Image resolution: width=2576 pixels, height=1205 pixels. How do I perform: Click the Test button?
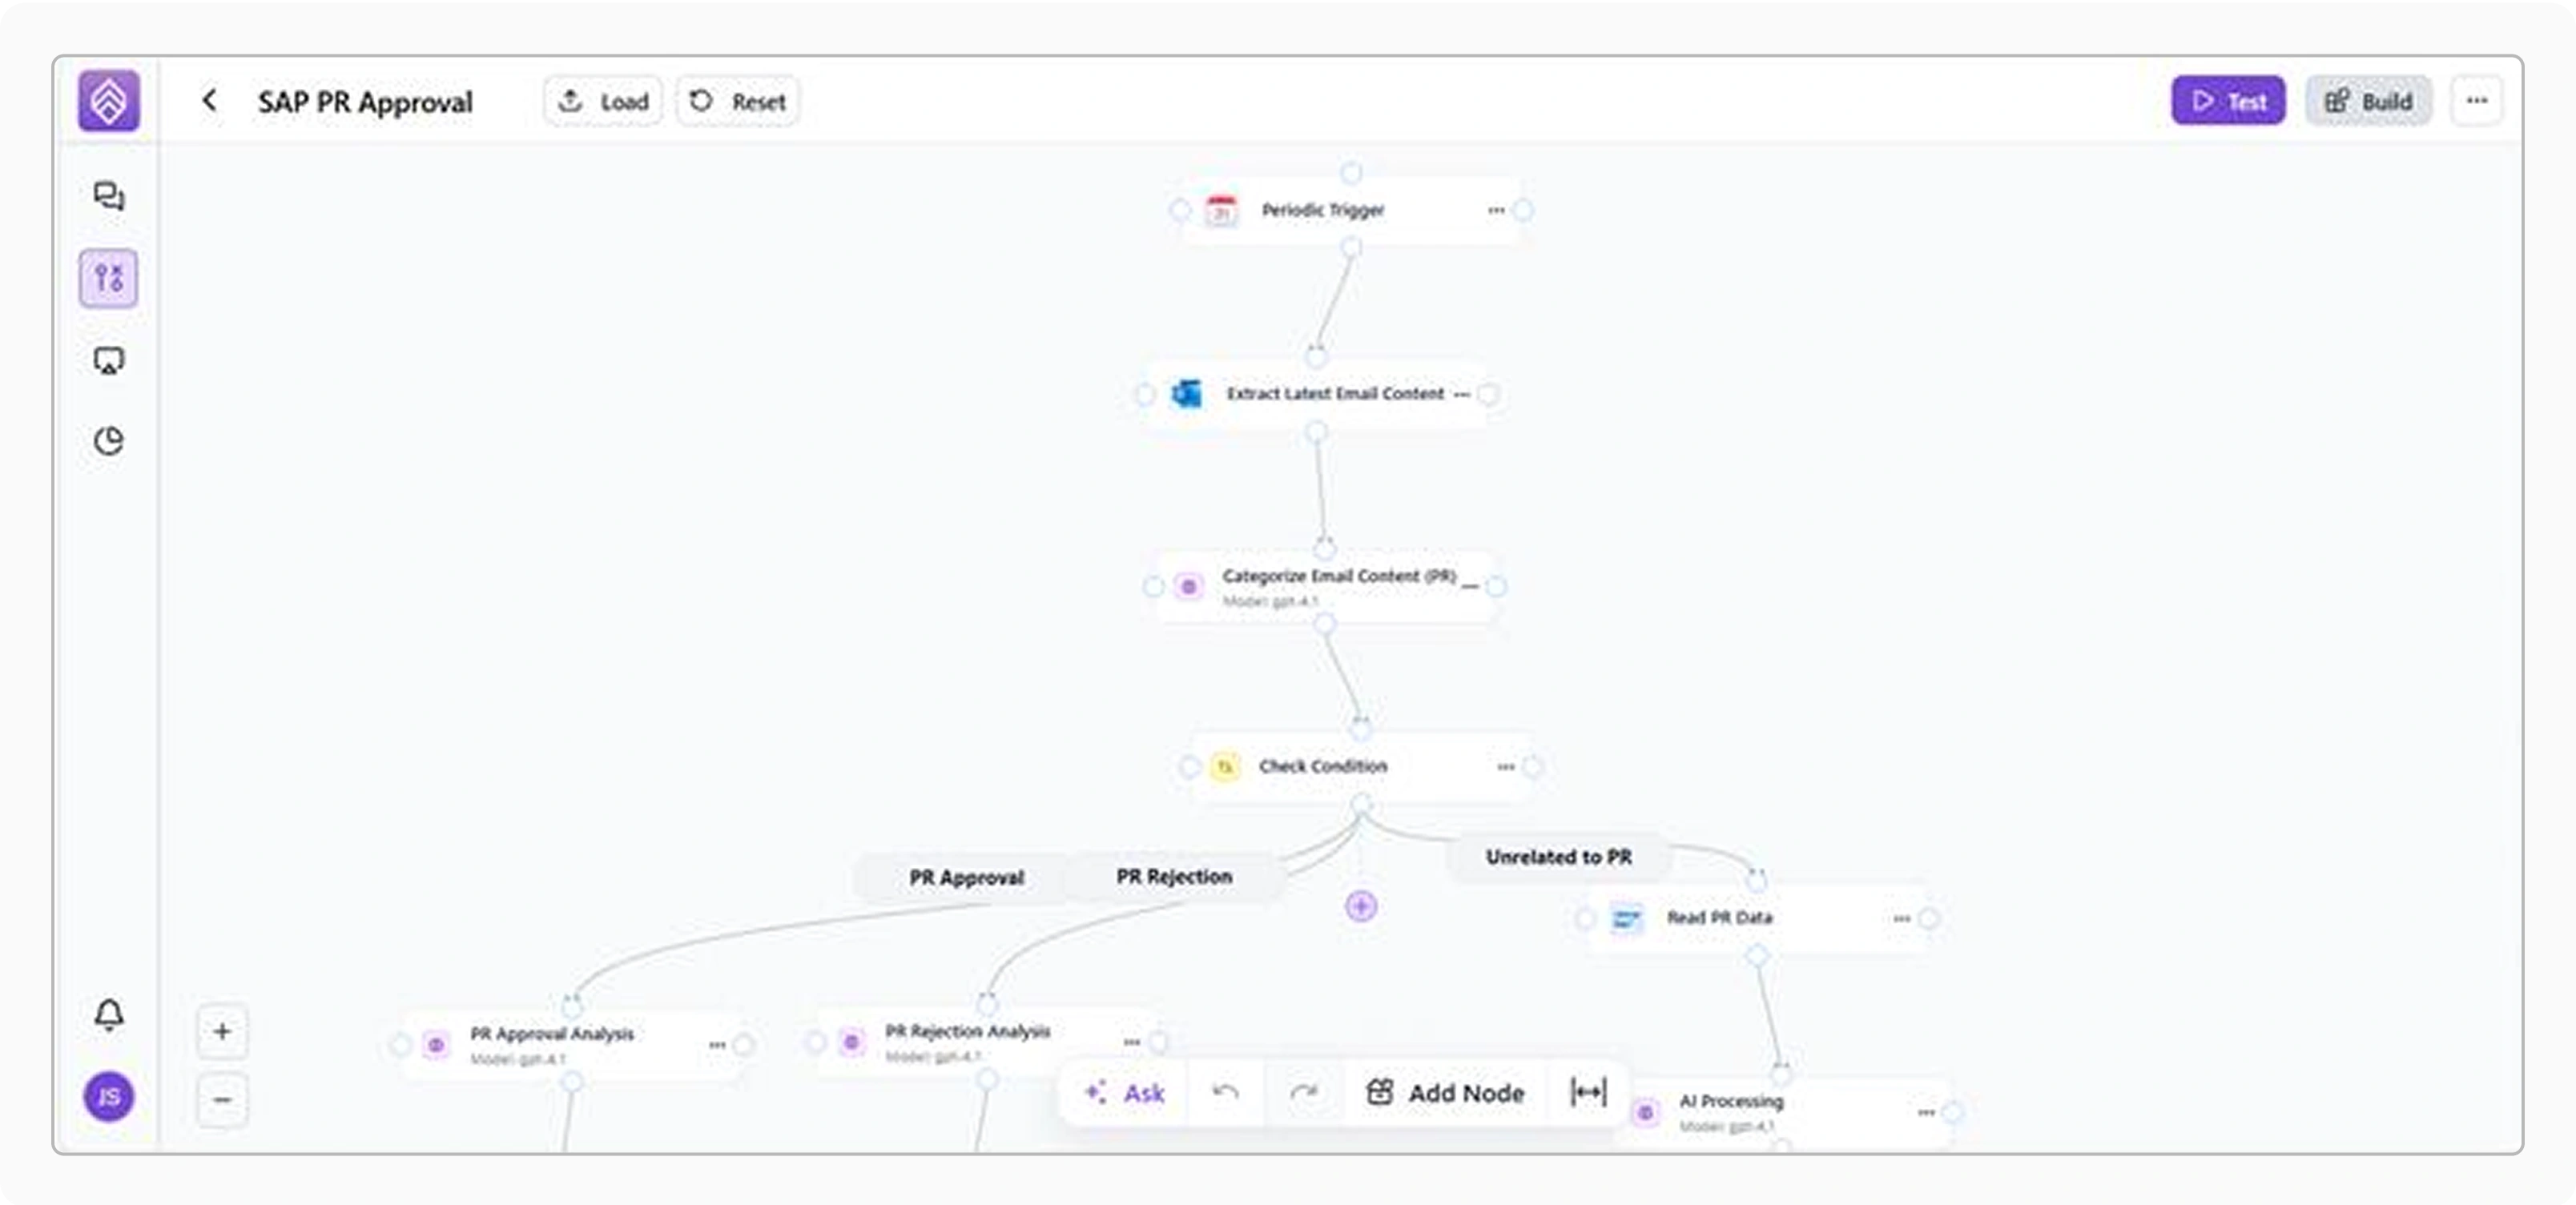click(2228, 100)
